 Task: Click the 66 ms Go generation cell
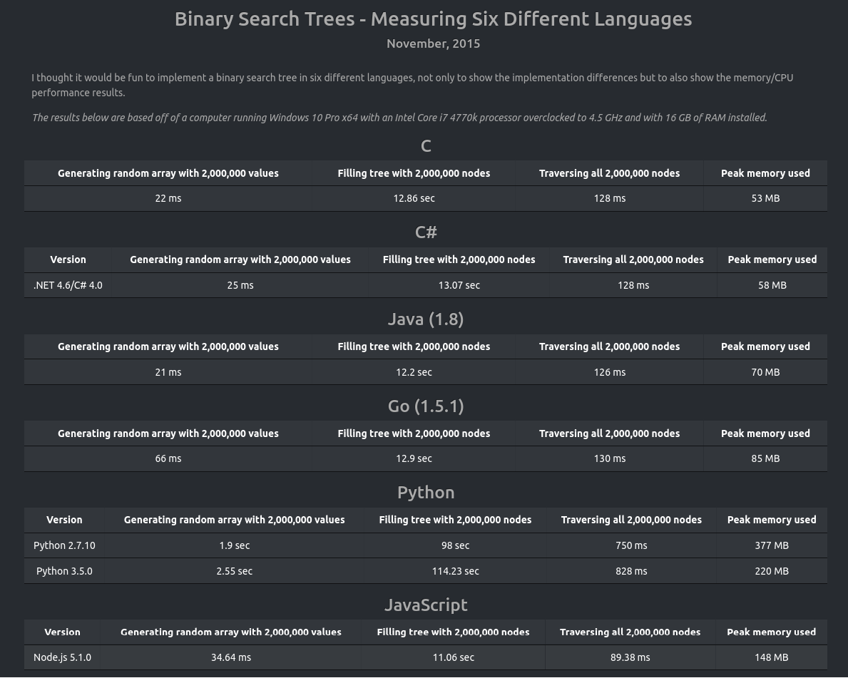click(168, 458)
